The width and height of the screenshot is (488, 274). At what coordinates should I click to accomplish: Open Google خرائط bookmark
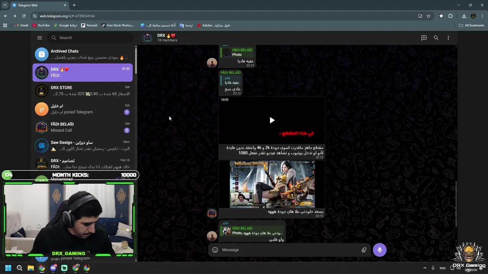click(65, 25)
